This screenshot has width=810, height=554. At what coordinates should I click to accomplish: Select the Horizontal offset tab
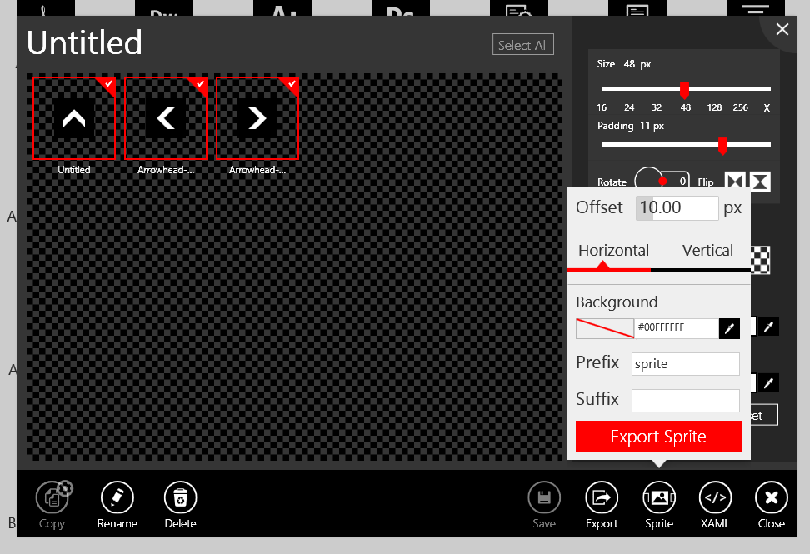click(x=612, y=250)
